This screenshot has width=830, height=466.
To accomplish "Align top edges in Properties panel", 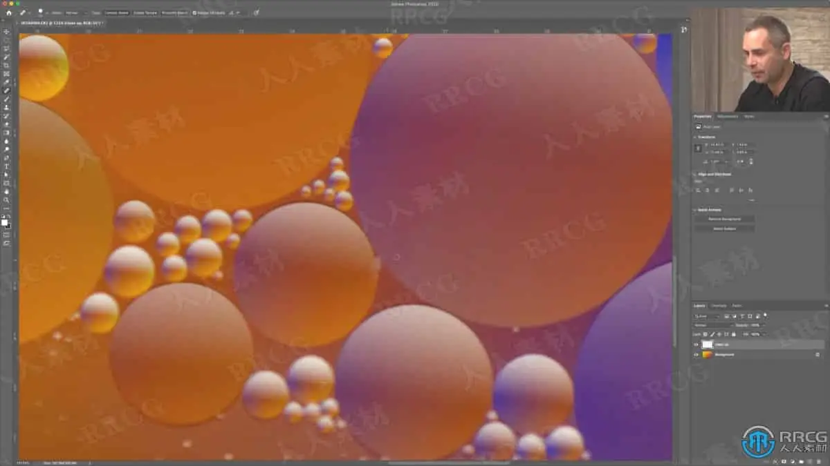I will [731, 190].
